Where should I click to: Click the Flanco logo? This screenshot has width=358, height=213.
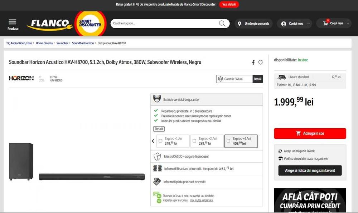coord(50,24)
